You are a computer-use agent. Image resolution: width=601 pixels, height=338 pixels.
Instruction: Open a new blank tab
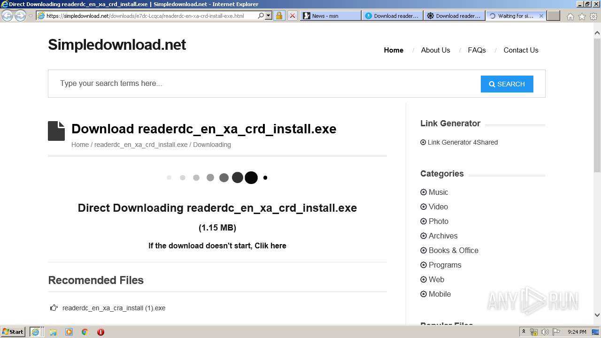pos(554,15)
